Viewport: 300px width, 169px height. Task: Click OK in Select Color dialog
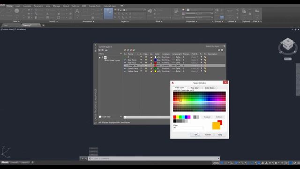pyautogui.click(x=195, y=135)
